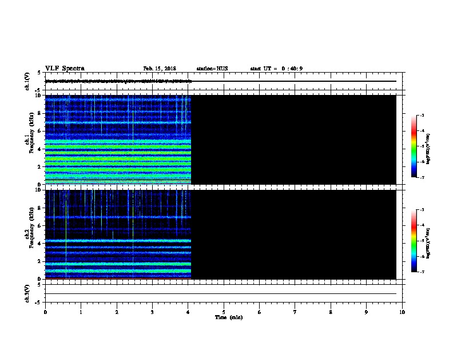Click the "10" label on the time axis
The image size is (453, 350).
(x=402, y=312)
